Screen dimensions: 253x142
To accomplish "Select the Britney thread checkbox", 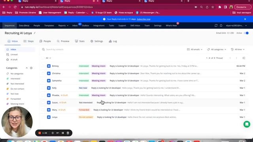I will [x=43, y=66].
